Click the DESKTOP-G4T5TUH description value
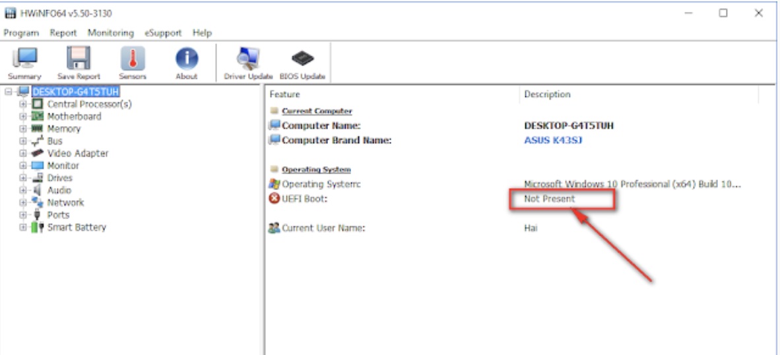The image size is (780, 355). [569, 125]
